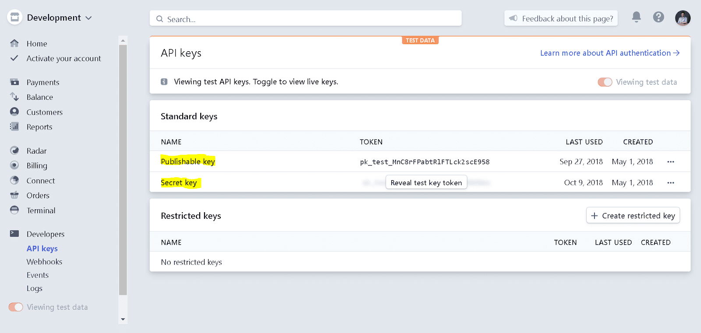Go to Home in the sidebar

(37, 44)
